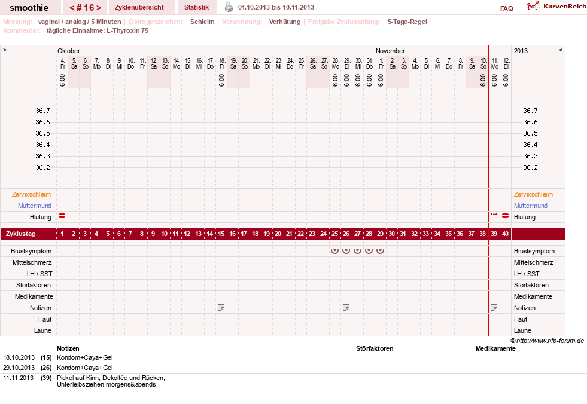This screenshot has height=404, width=587.
Task: Open the printer icon beside the date range
Action: tap(229, 7)
